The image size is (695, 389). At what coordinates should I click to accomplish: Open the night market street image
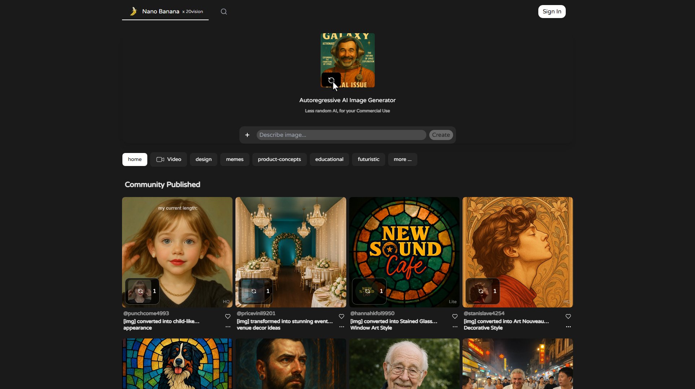518,364
